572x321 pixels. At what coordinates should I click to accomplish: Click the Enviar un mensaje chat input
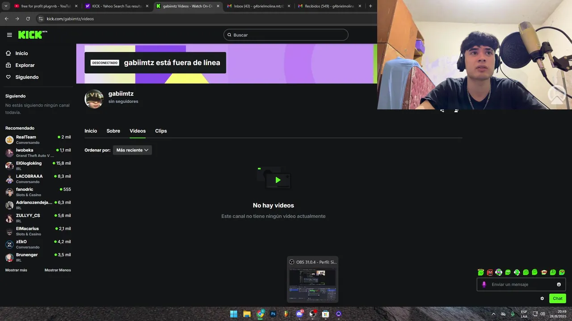[521, 284]
